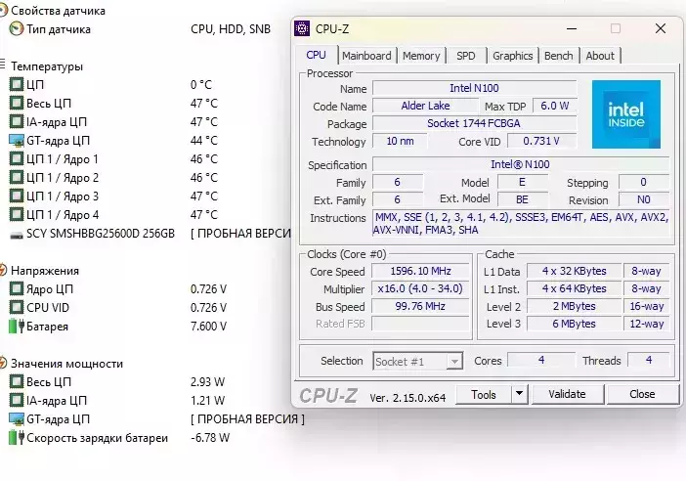
Task: Click the icon beside ЦП 1 / Ядро 4
Action: [17, 215]
